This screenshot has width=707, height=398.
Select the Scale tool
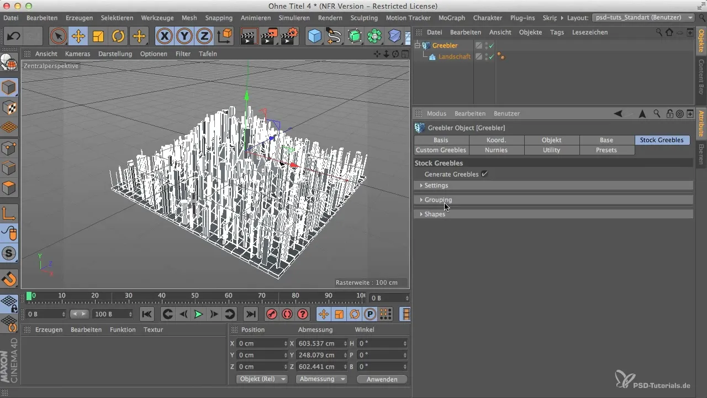[x=98, y=36]
